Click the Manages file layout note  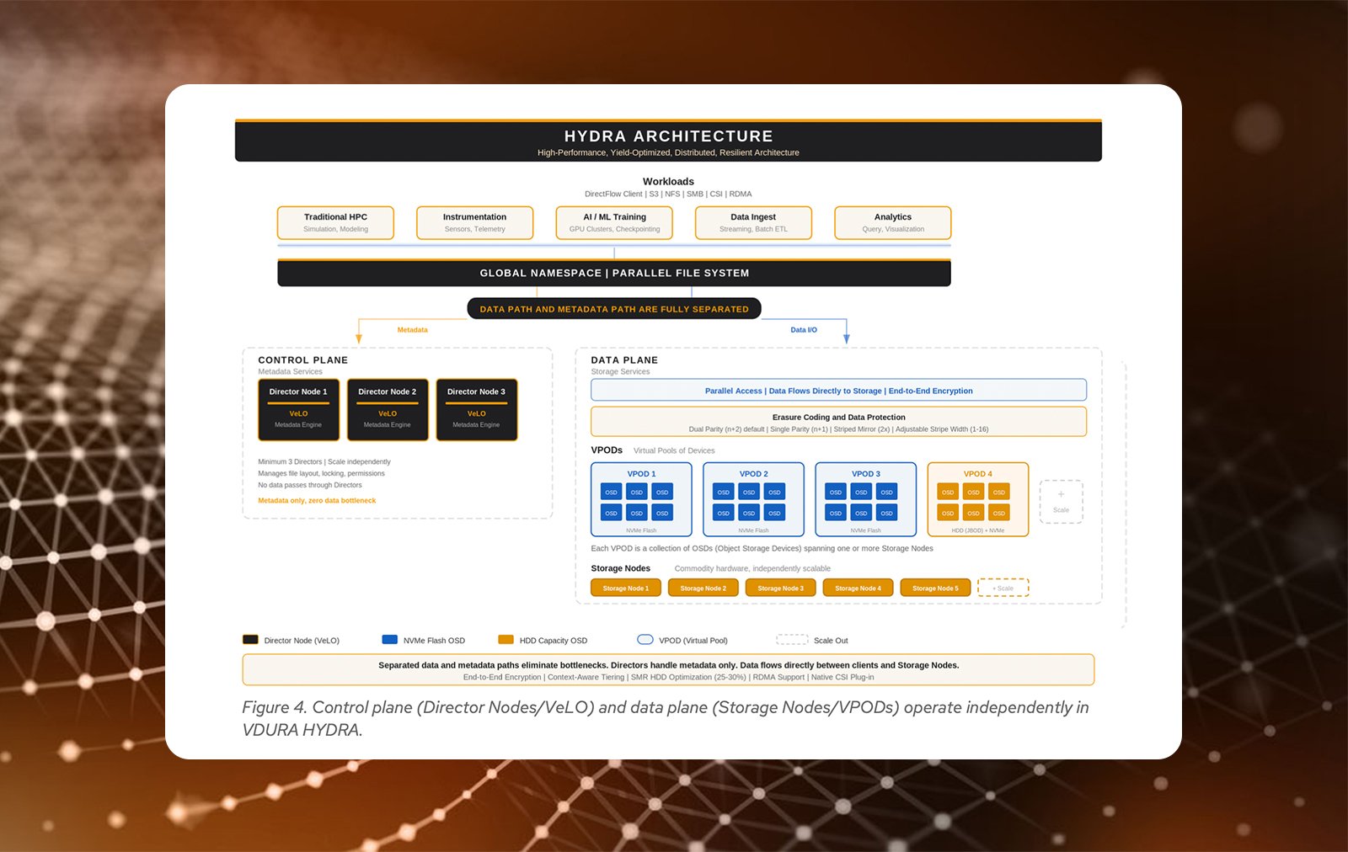coord(321,473)
